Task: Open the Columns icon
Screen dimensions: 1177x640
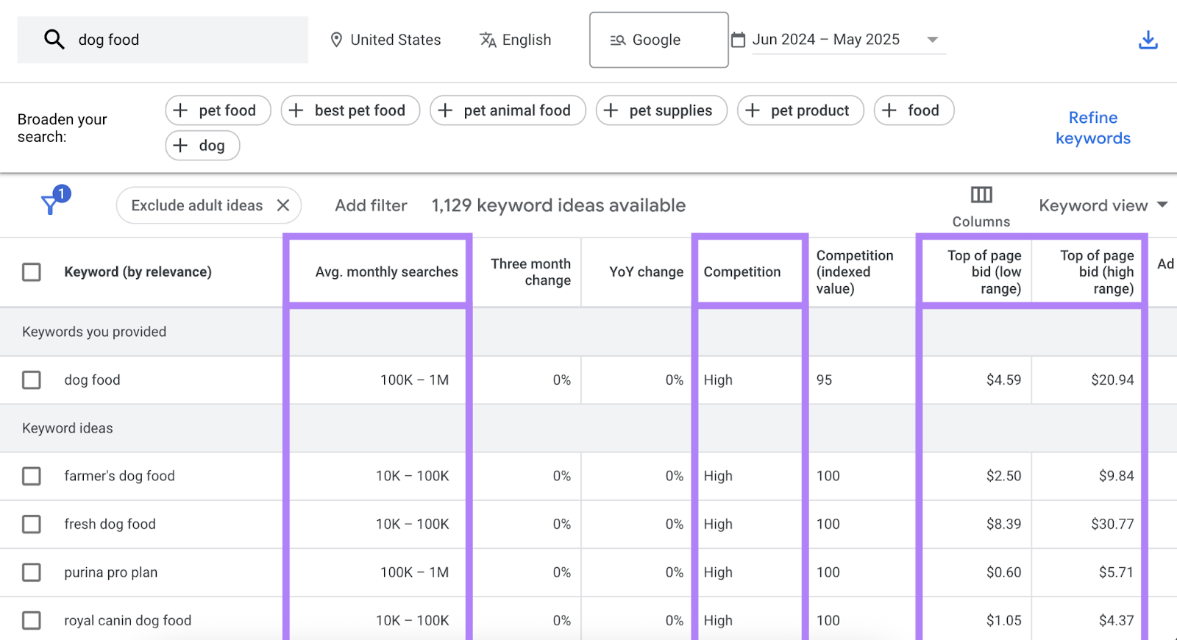Action: 981,195
